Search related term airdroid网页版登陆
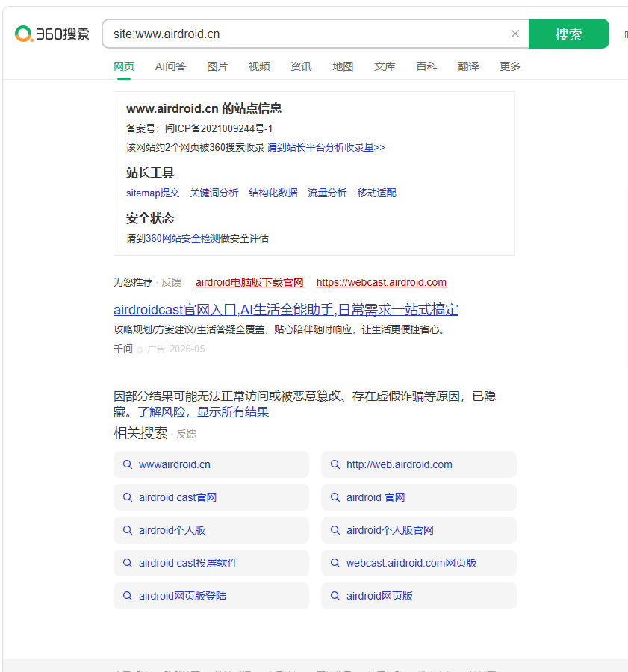 (x=211, y=596)
